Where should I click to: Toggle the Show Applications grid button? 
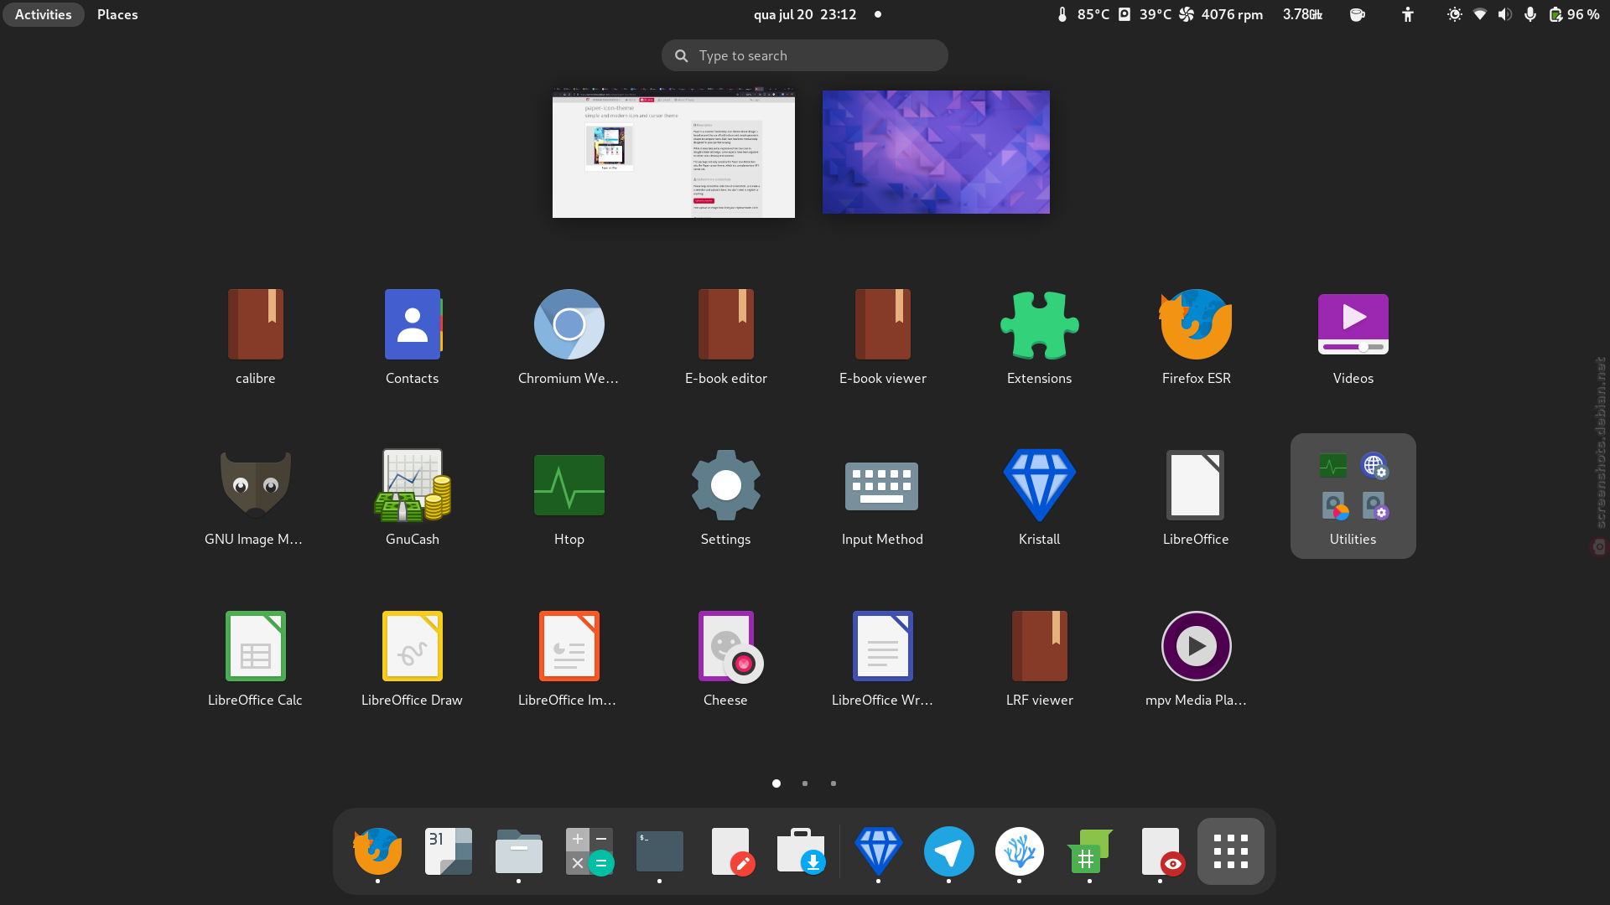(x=1230, y=851)
